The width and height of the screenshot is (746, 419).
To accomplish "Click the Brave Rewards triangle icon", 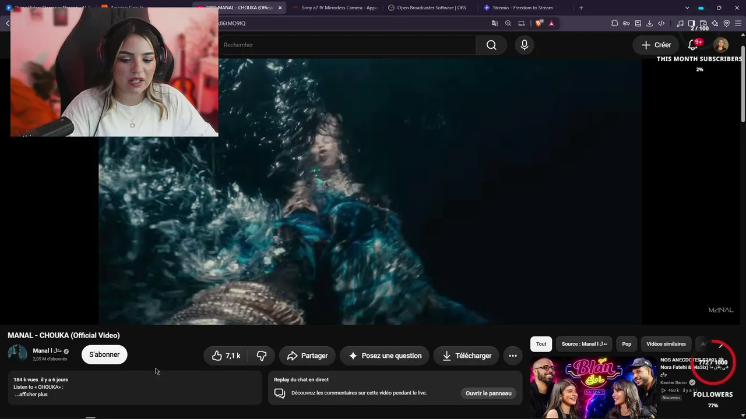I will point(551,23).
